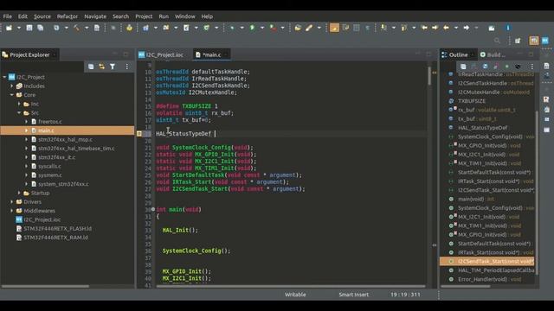Expand the Drivers folder
Image resolution: width=554 pixels, height=311 pixels.
click(x=11, y=201)
